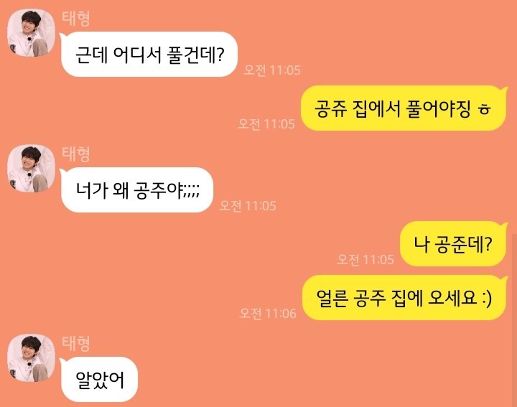This screenshot has width=517, height=407.
Task: Click the 오전 11:05 timestamp after '근데 어디서 풀건데?'
Action: click(272, 70)
